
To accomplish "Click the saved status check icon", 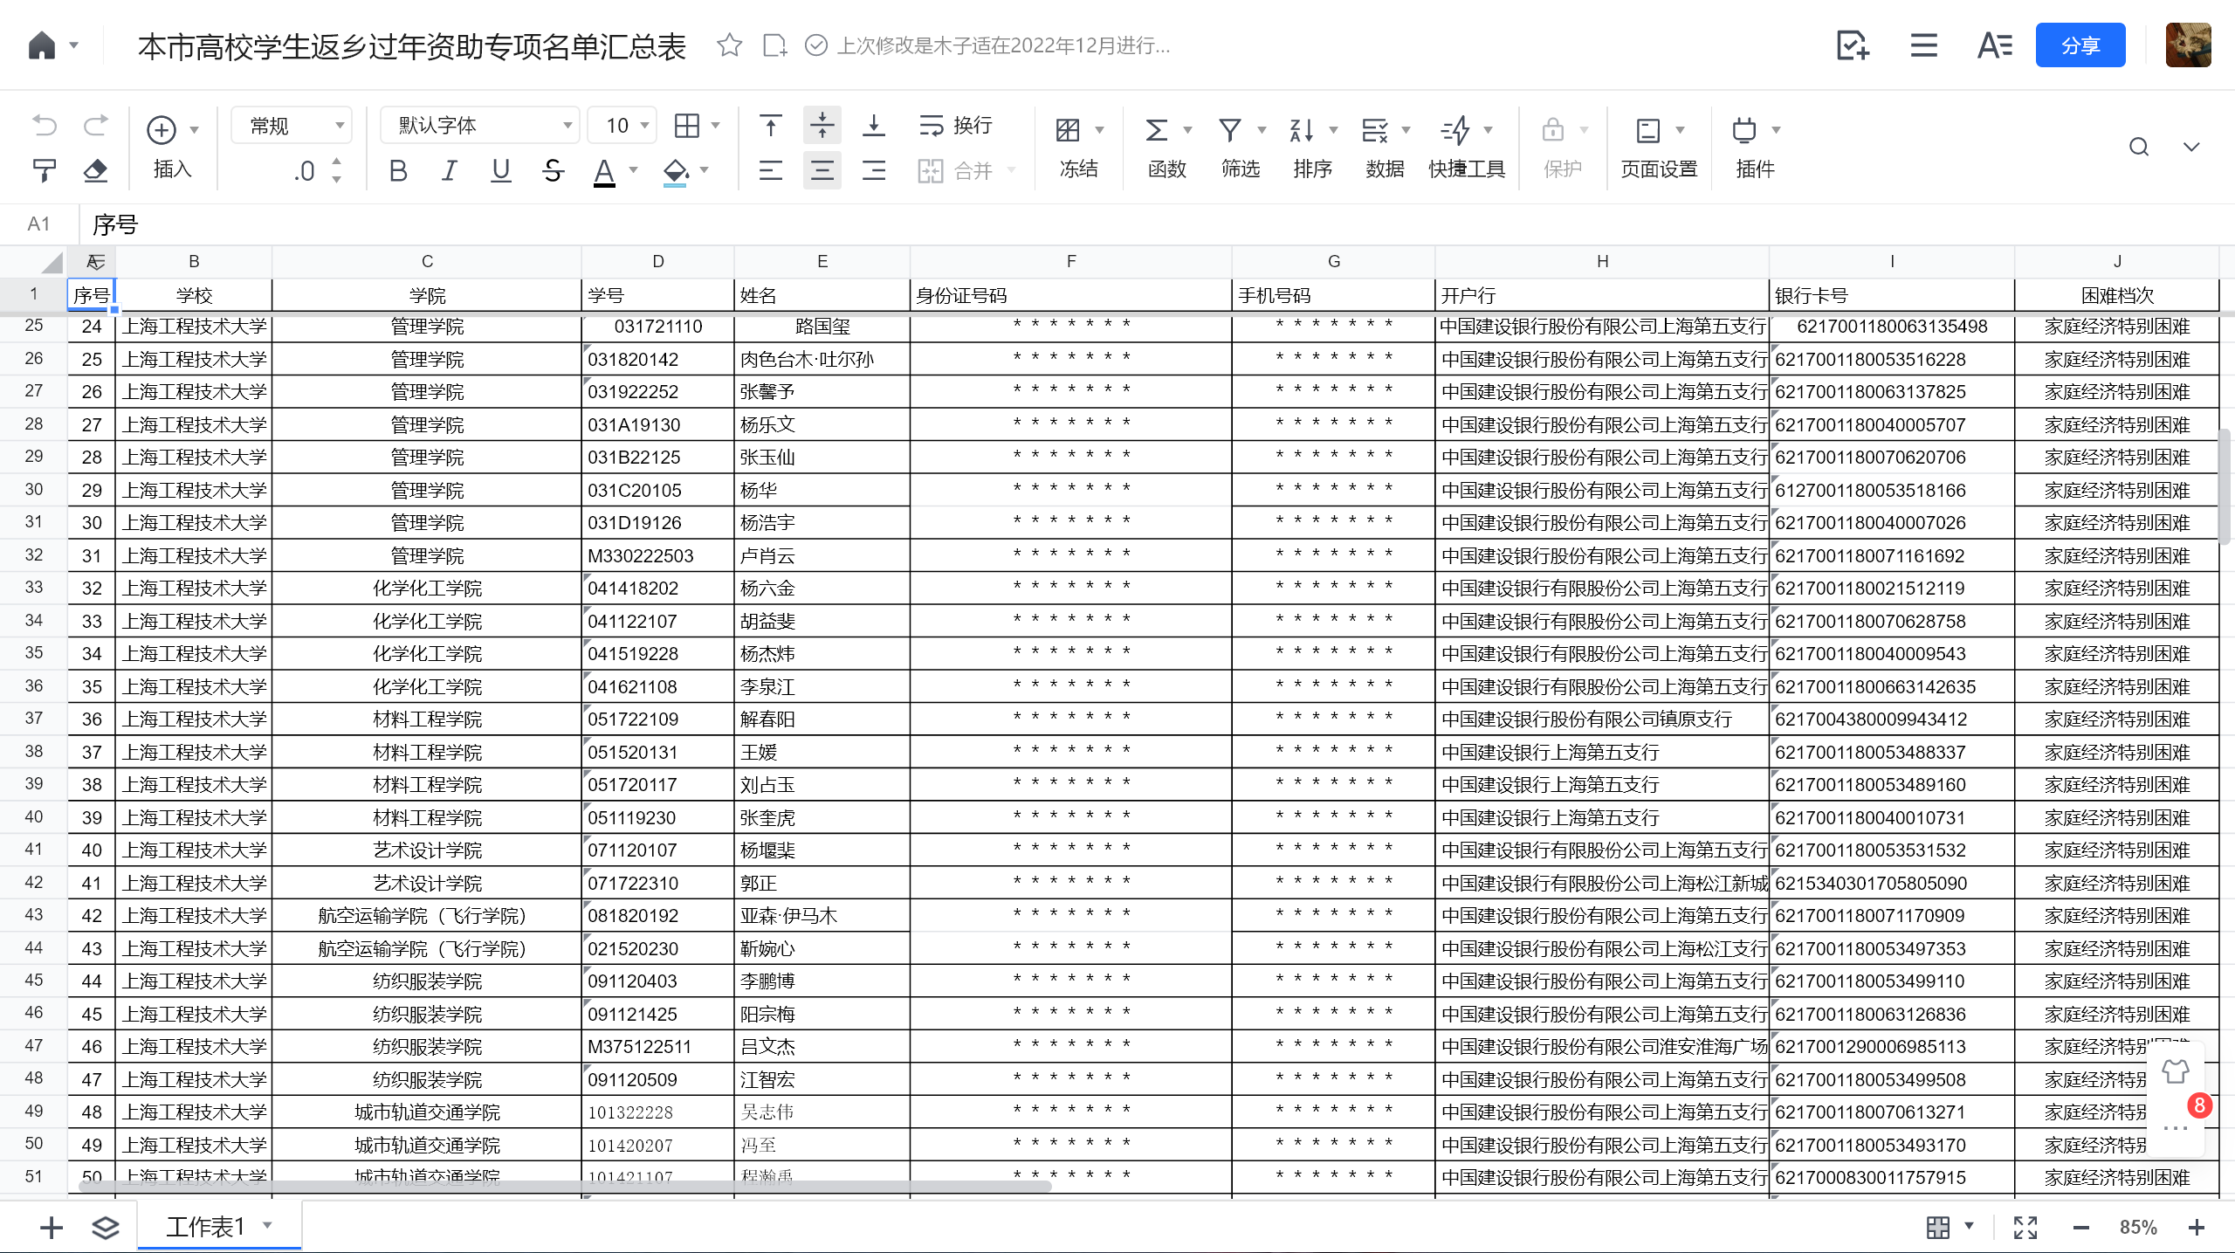I will point(815,45).
